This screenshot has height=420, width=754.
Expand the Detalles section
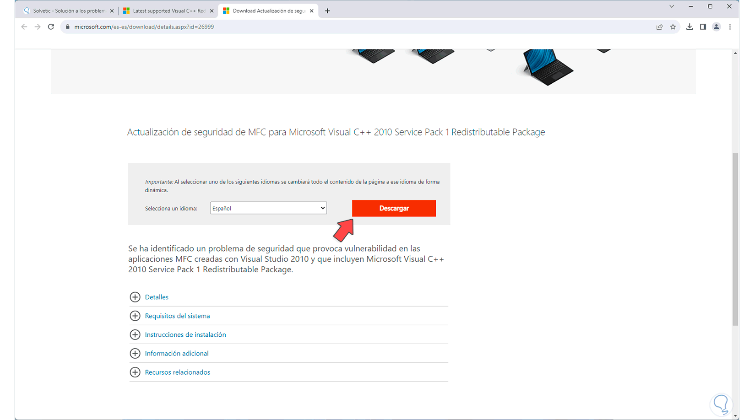pyautogui.click(x=135, y=297)
